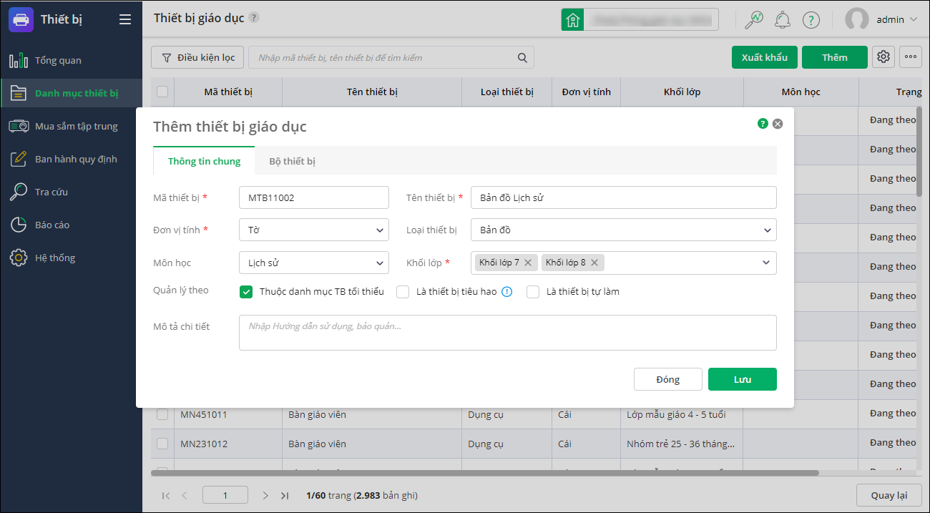Viewport: 930px width, 513px height.
Task: Go to next page arrow
Action: 265,495
